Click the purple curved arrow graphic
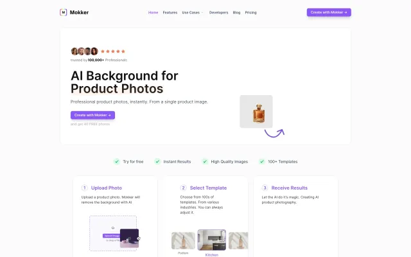The image size is (411, 257). 274,133
